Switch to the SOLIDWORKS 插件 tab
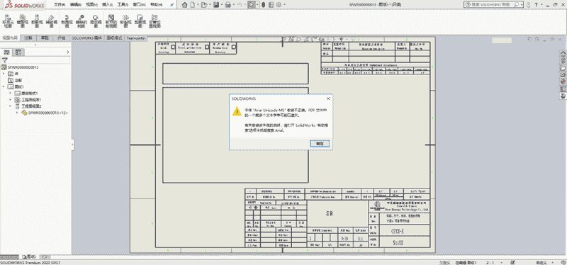This screenshot has height=265, width=567. pos(86,38)
